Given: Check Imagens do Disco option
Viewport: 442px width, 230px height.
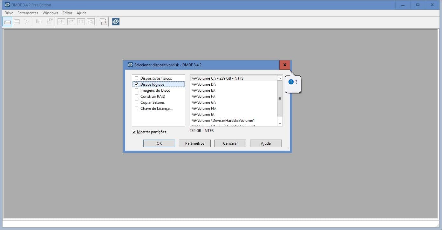Looking at the screenshot, I should [x=137, y=90].
